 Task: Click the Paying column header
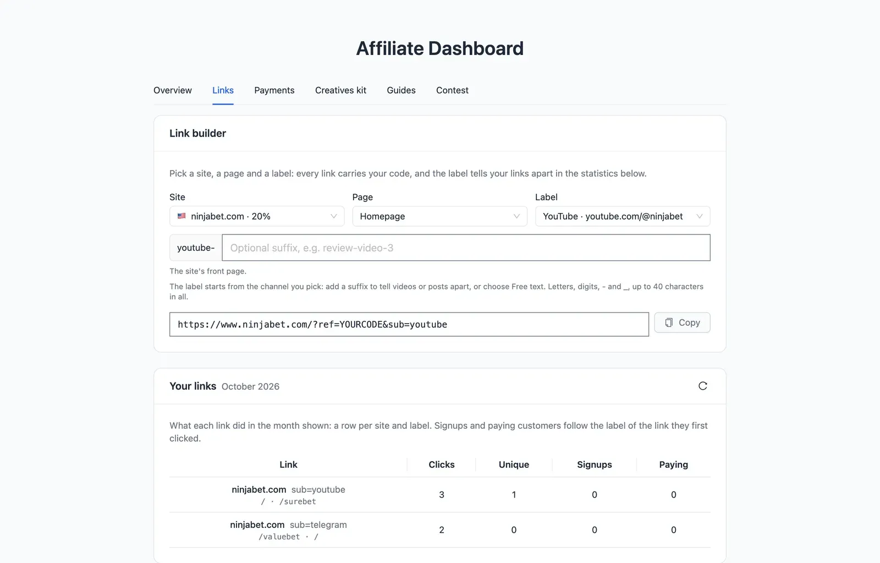tap(673, 464)
